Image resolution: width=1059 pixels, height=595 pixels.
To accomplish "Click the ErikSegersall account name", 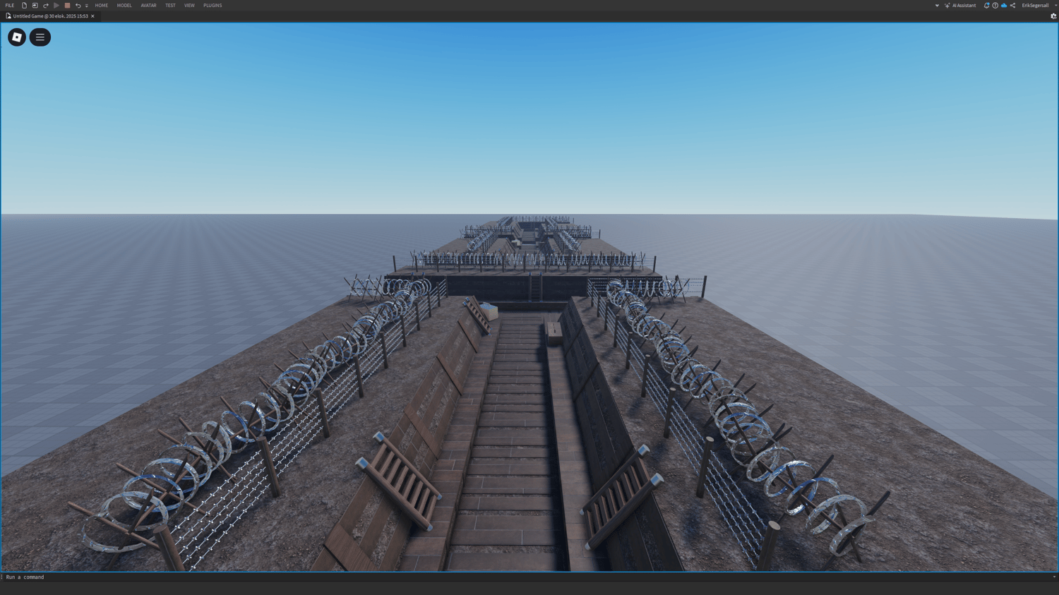I will (1035, 6).
